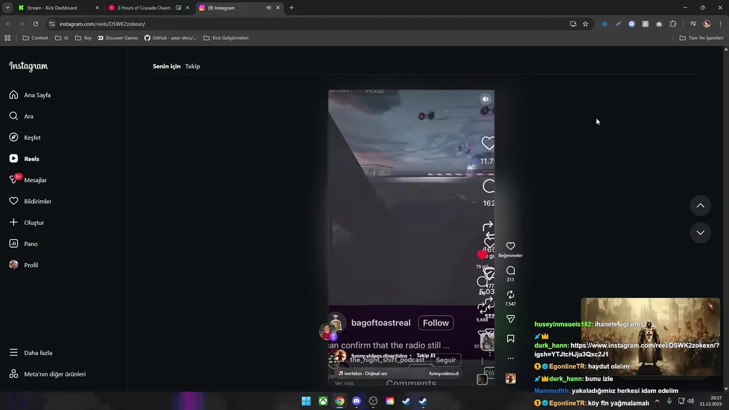The image size is (729, 410).
Task: Open the Reels section in sidebar
Action: click(24, 159)
